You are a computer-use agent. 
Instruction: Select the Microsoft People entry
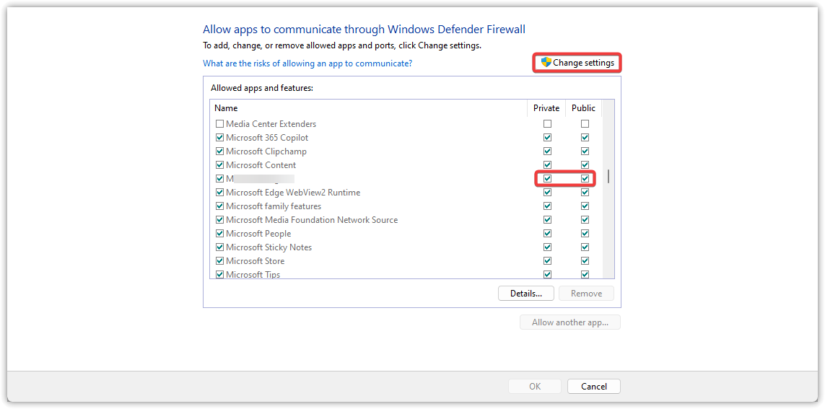(258, 234)
